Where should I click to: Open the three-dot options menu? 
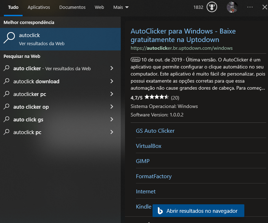coord(250,7)
